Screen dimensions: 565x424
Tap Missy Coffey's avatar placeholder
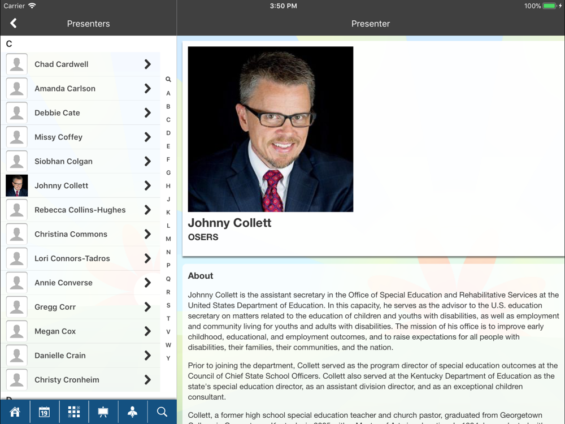coord(16,137)
